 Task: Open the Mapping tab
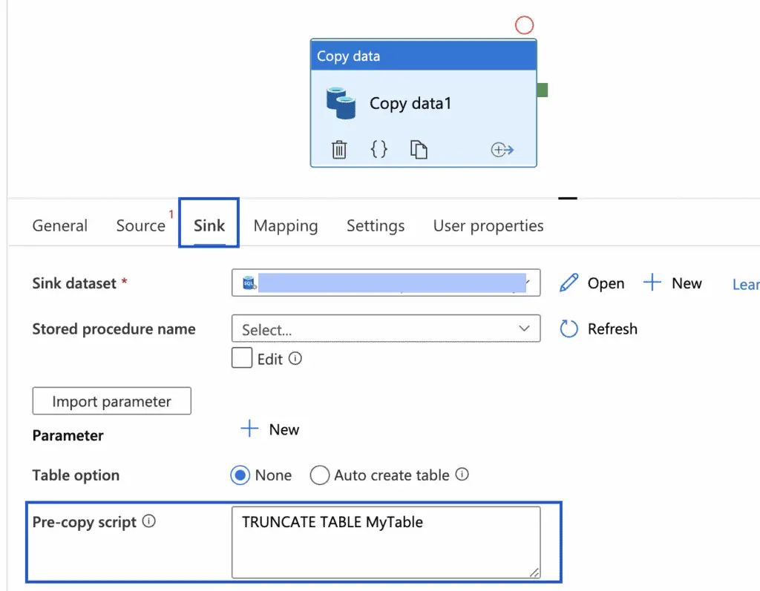(286, 225)
